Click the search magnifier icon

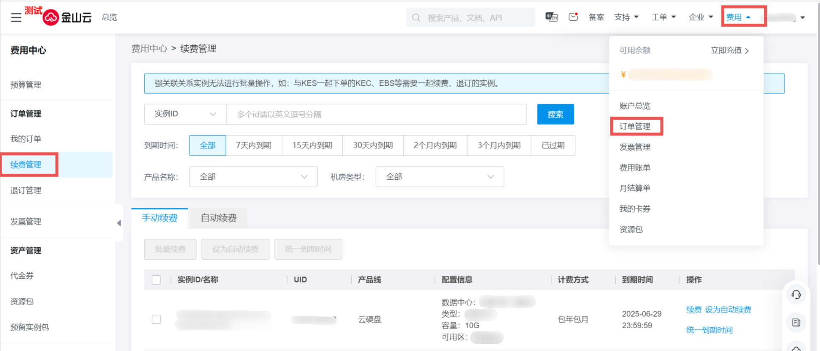tap(416, 18)
